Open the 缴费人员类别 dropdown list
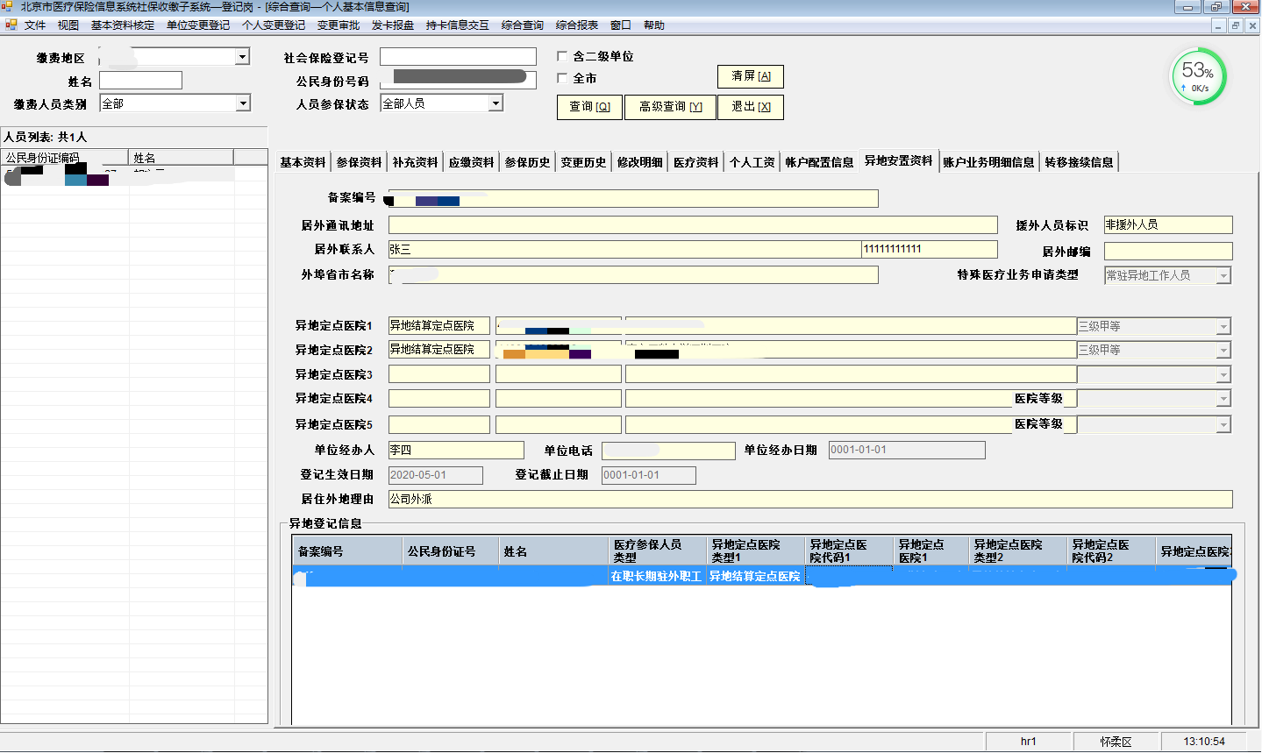The image size is (1262, 753). (x=243, y=103)
